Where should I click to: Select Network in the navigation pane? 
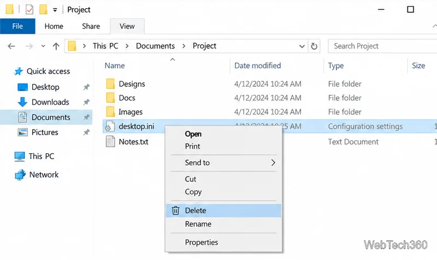pos(44,174)
